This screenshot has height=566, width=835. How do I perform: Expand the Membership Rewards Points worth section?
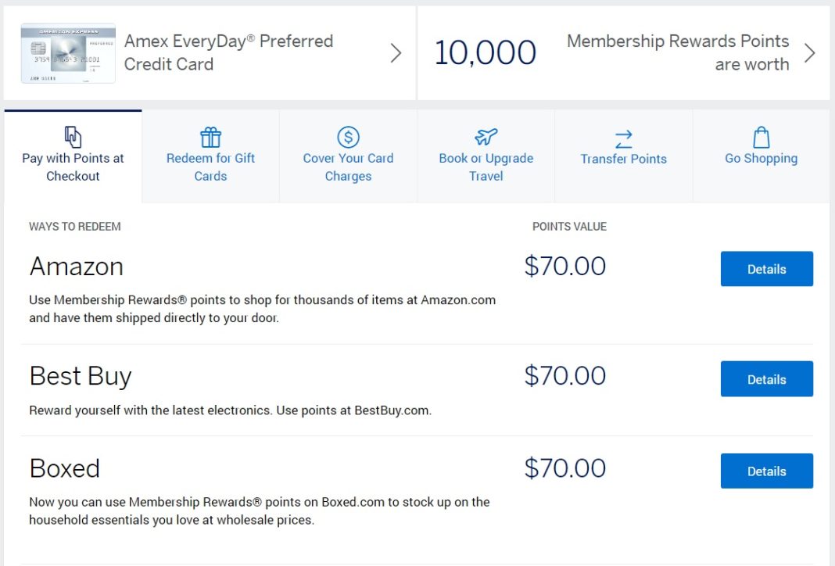coord(810,52)
